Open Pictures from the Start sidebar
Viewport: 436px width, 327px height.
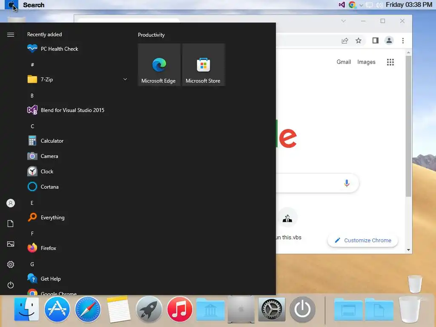(11, 244)
